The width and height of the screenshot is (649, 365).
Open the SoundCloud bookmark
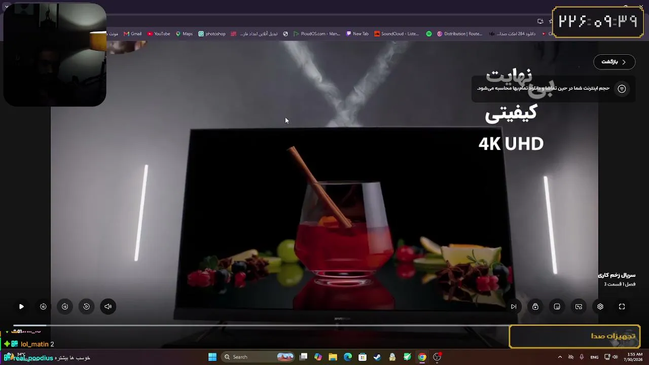396,34
